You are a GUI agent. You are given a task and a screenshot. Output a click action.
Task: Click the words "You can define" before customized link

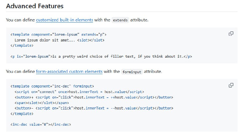click(x=20, y=20)
